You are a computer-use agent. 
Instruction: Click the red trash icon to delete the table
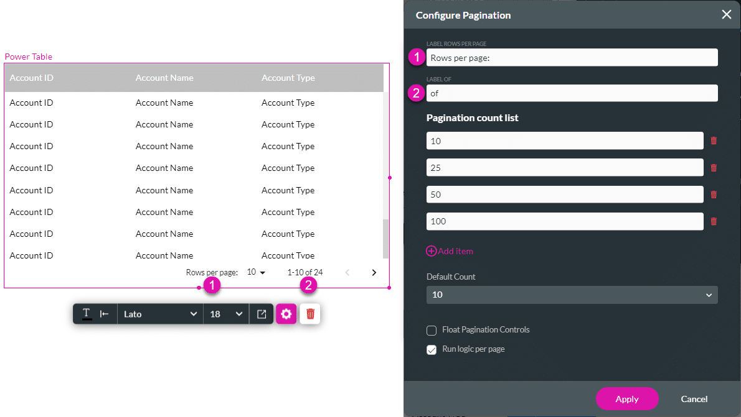coord(309,313)
